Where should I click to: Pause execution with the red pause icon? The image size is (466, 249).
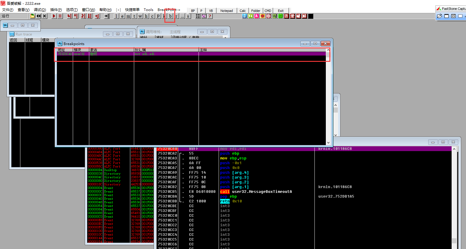coord(60,16)
